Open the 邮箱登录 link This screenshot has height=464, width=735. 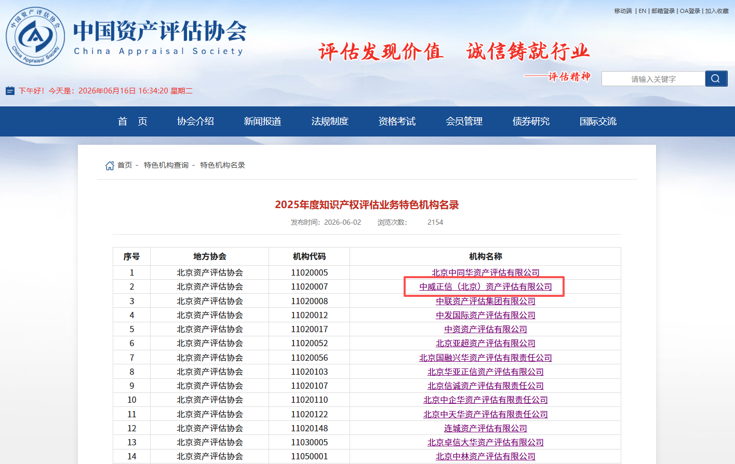click(x=663, y=11)
